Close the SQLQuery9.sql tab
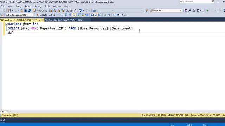Image resolution: width=225 pixels, height=126 pixels. click(x=43, y=20)
